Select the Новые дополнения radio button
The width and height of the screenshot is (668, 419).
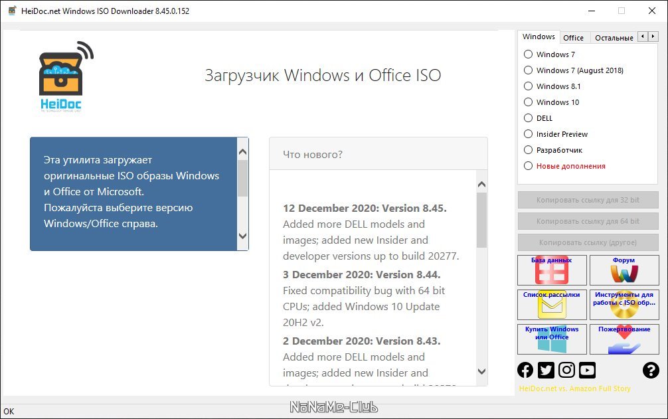pos(528,166)
